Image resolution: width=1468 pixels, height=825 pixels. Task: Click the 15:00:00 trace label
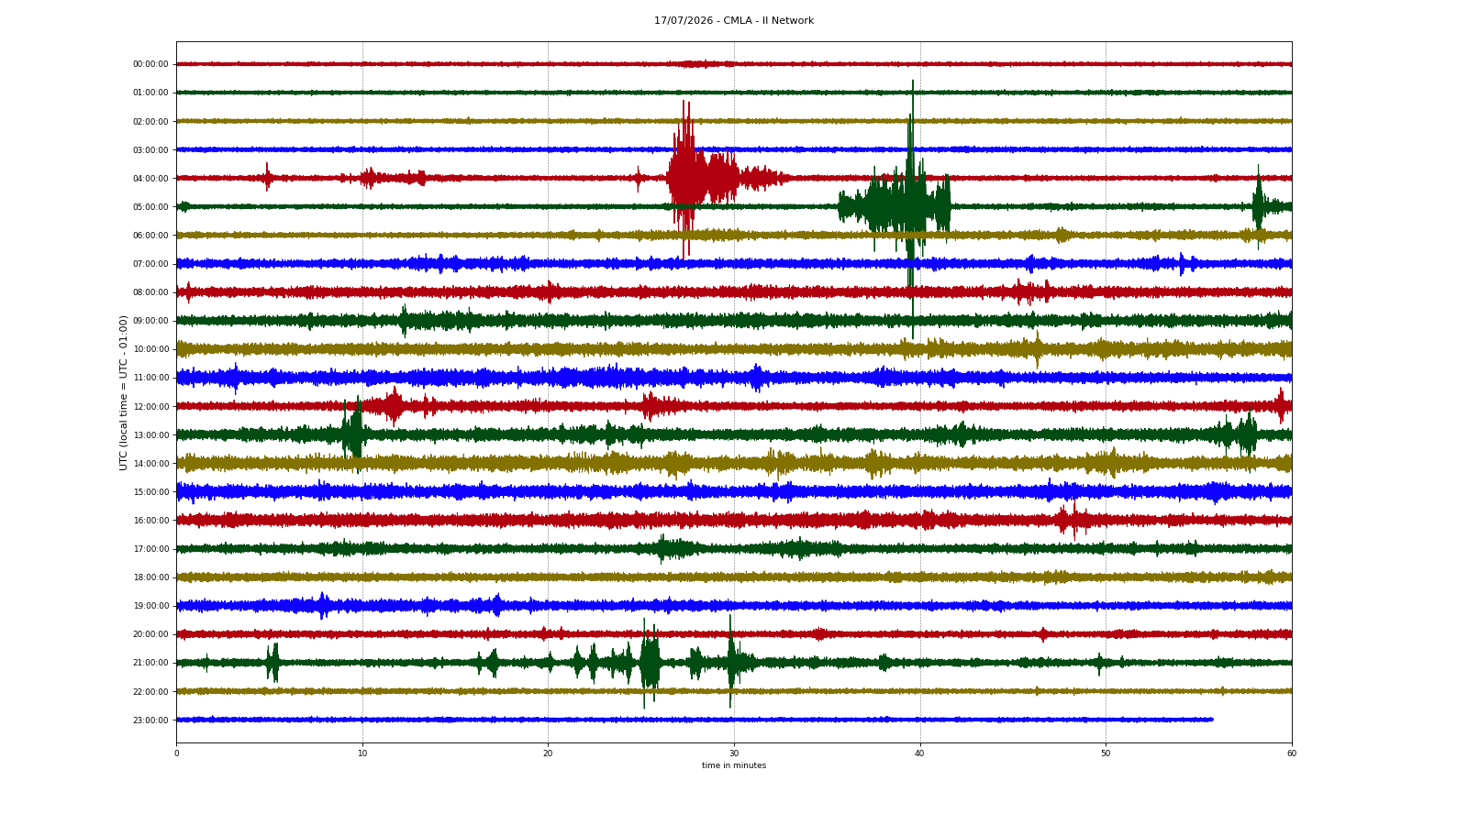tap(150, 491)
